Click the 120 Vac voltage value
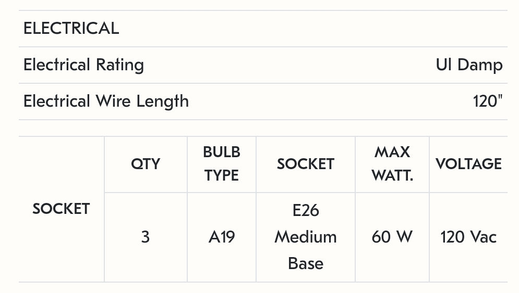This screenshot has height=293, width=519. (x=468, y=237)
